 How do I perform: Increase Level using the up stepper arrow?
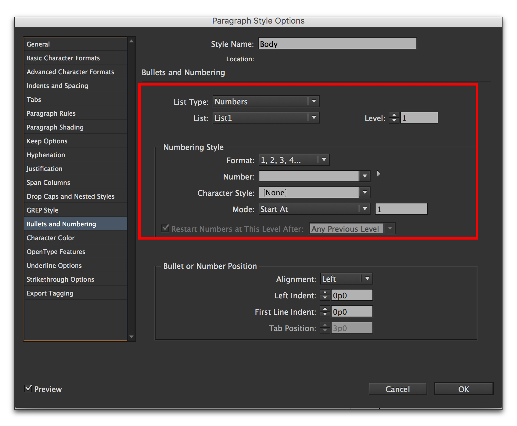[x=393, y=115]
